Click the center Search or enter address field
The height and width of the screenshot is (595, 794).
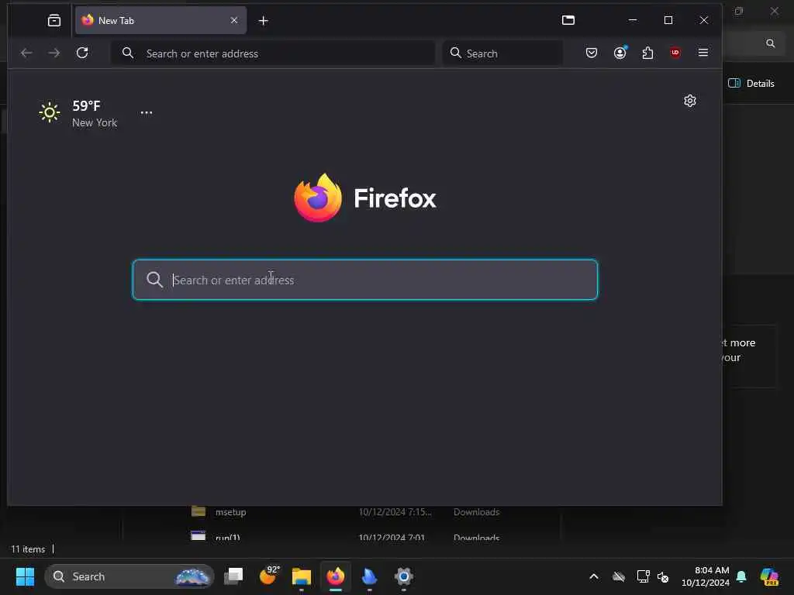click(x=365, y=280)
